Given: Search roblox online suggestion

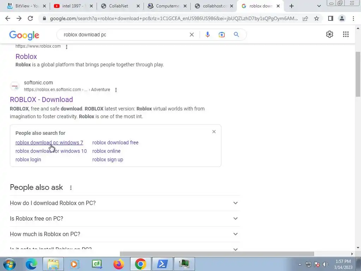Looking at the screenshot, I should [106, 151].
